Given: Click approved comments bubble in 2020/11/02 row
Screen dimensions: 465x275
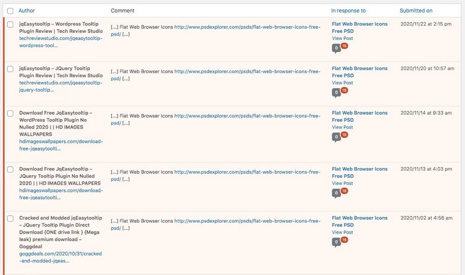Looking at the screenshot, I should pos(336,242).
